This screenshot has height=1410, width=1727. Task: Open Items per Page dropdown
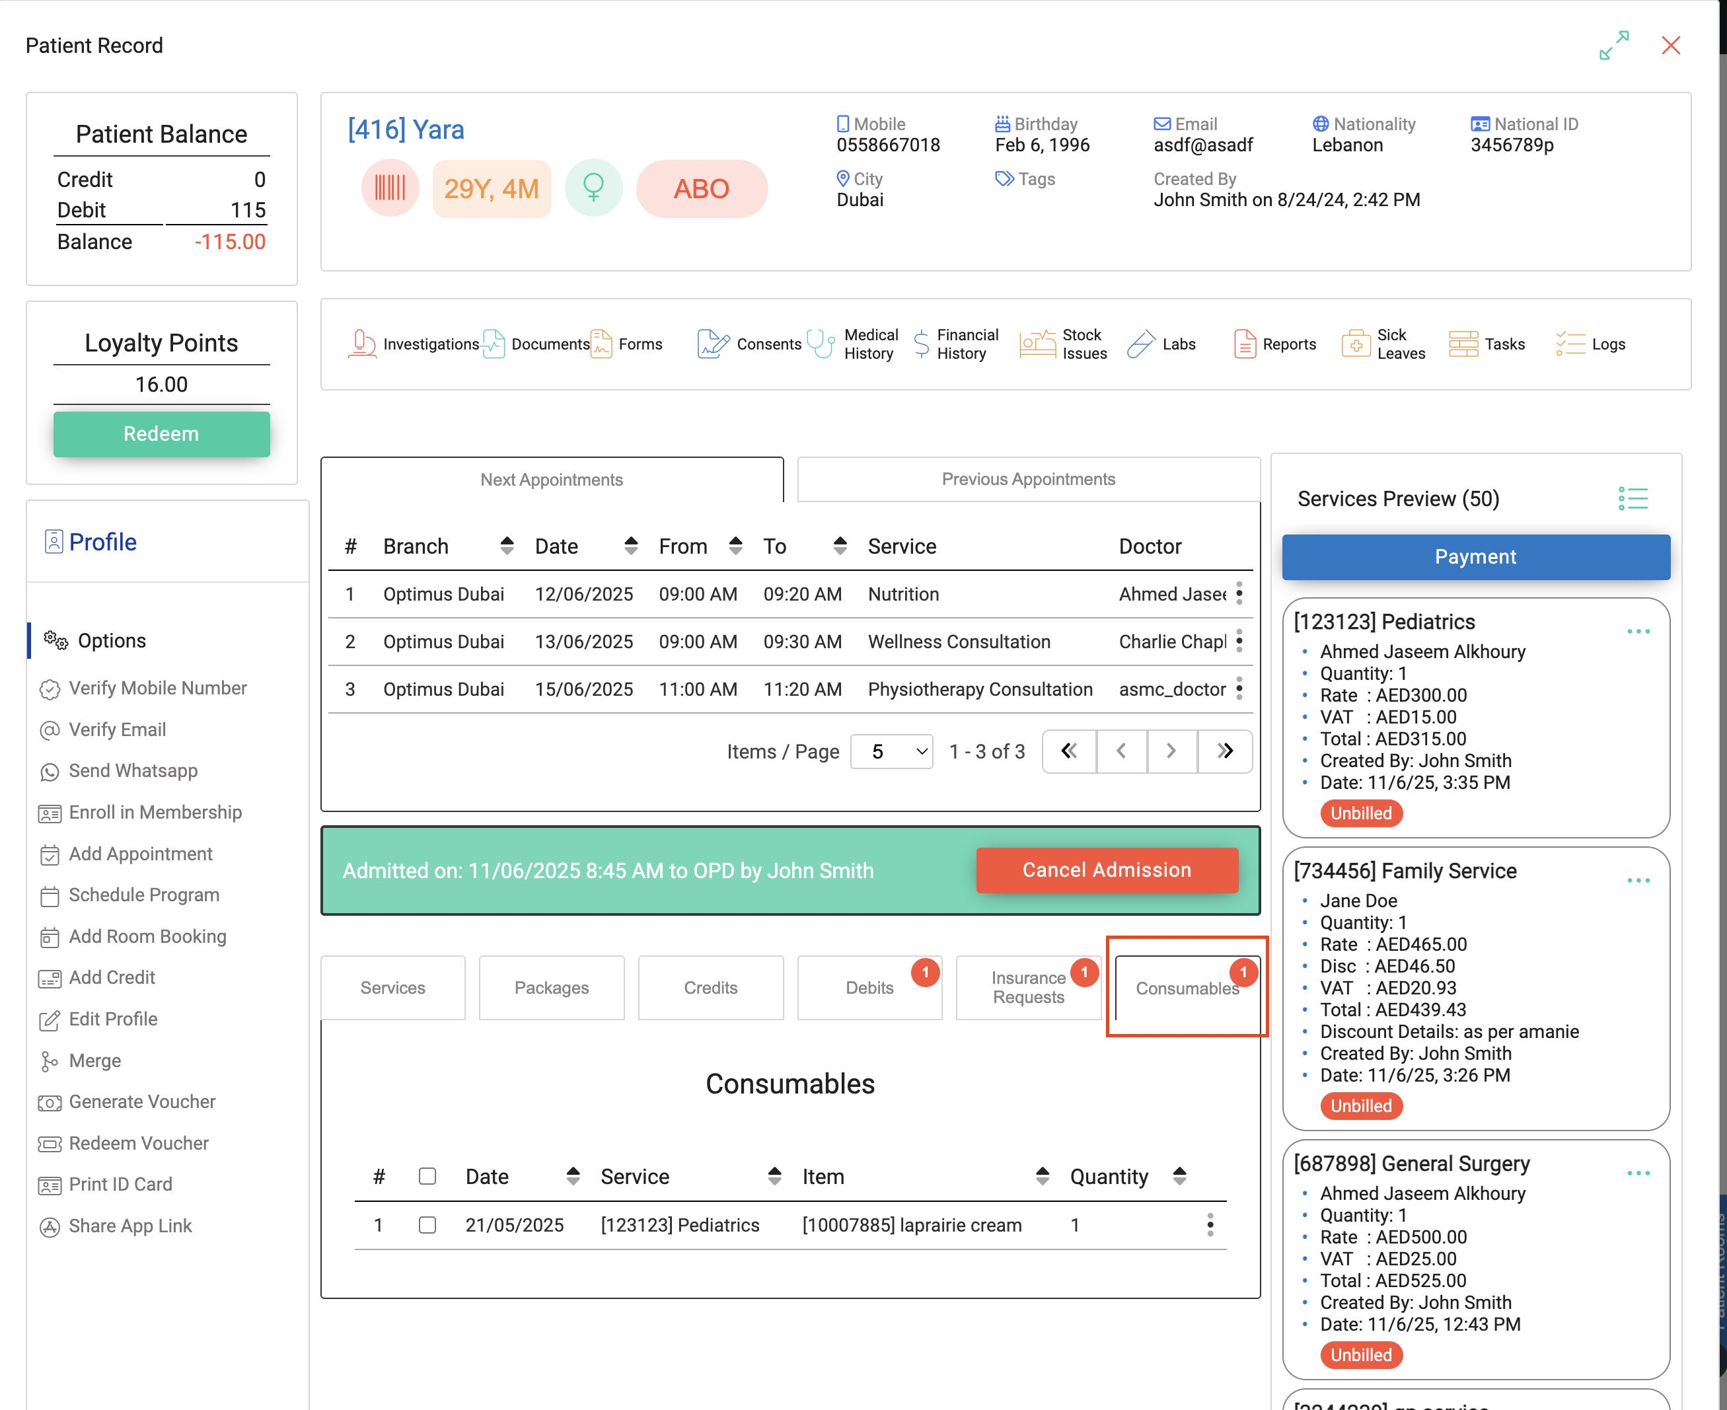click(891, 751)
